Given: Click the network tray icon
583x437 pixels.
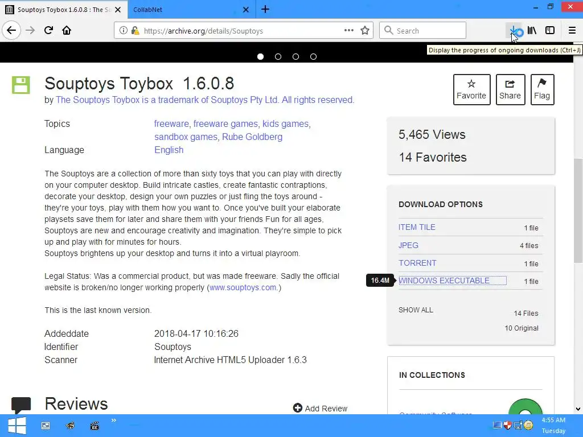Looking at the screenshot, I should point(518,424).
